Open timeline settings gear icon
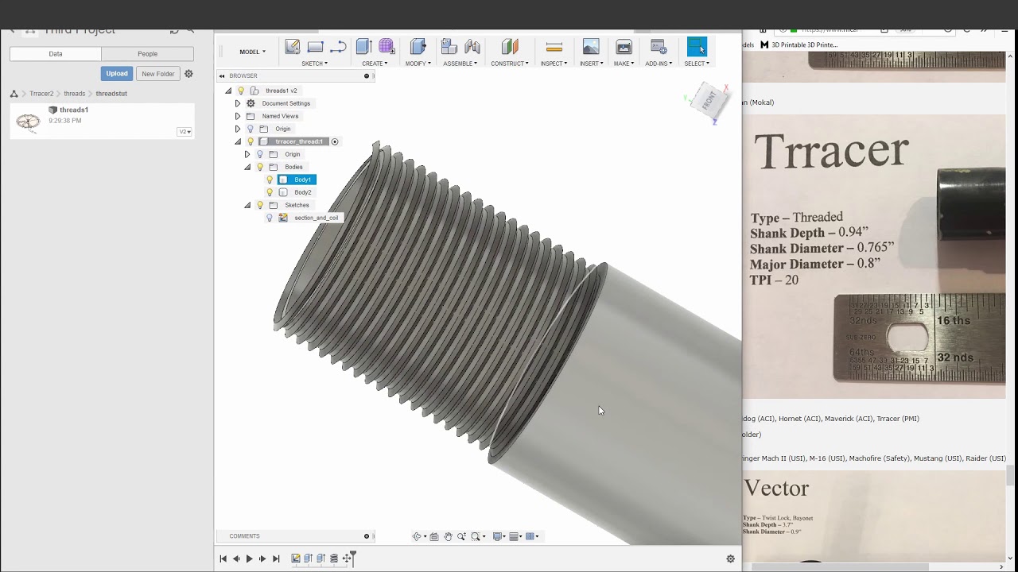The image size is (1018, 572). 731,558
